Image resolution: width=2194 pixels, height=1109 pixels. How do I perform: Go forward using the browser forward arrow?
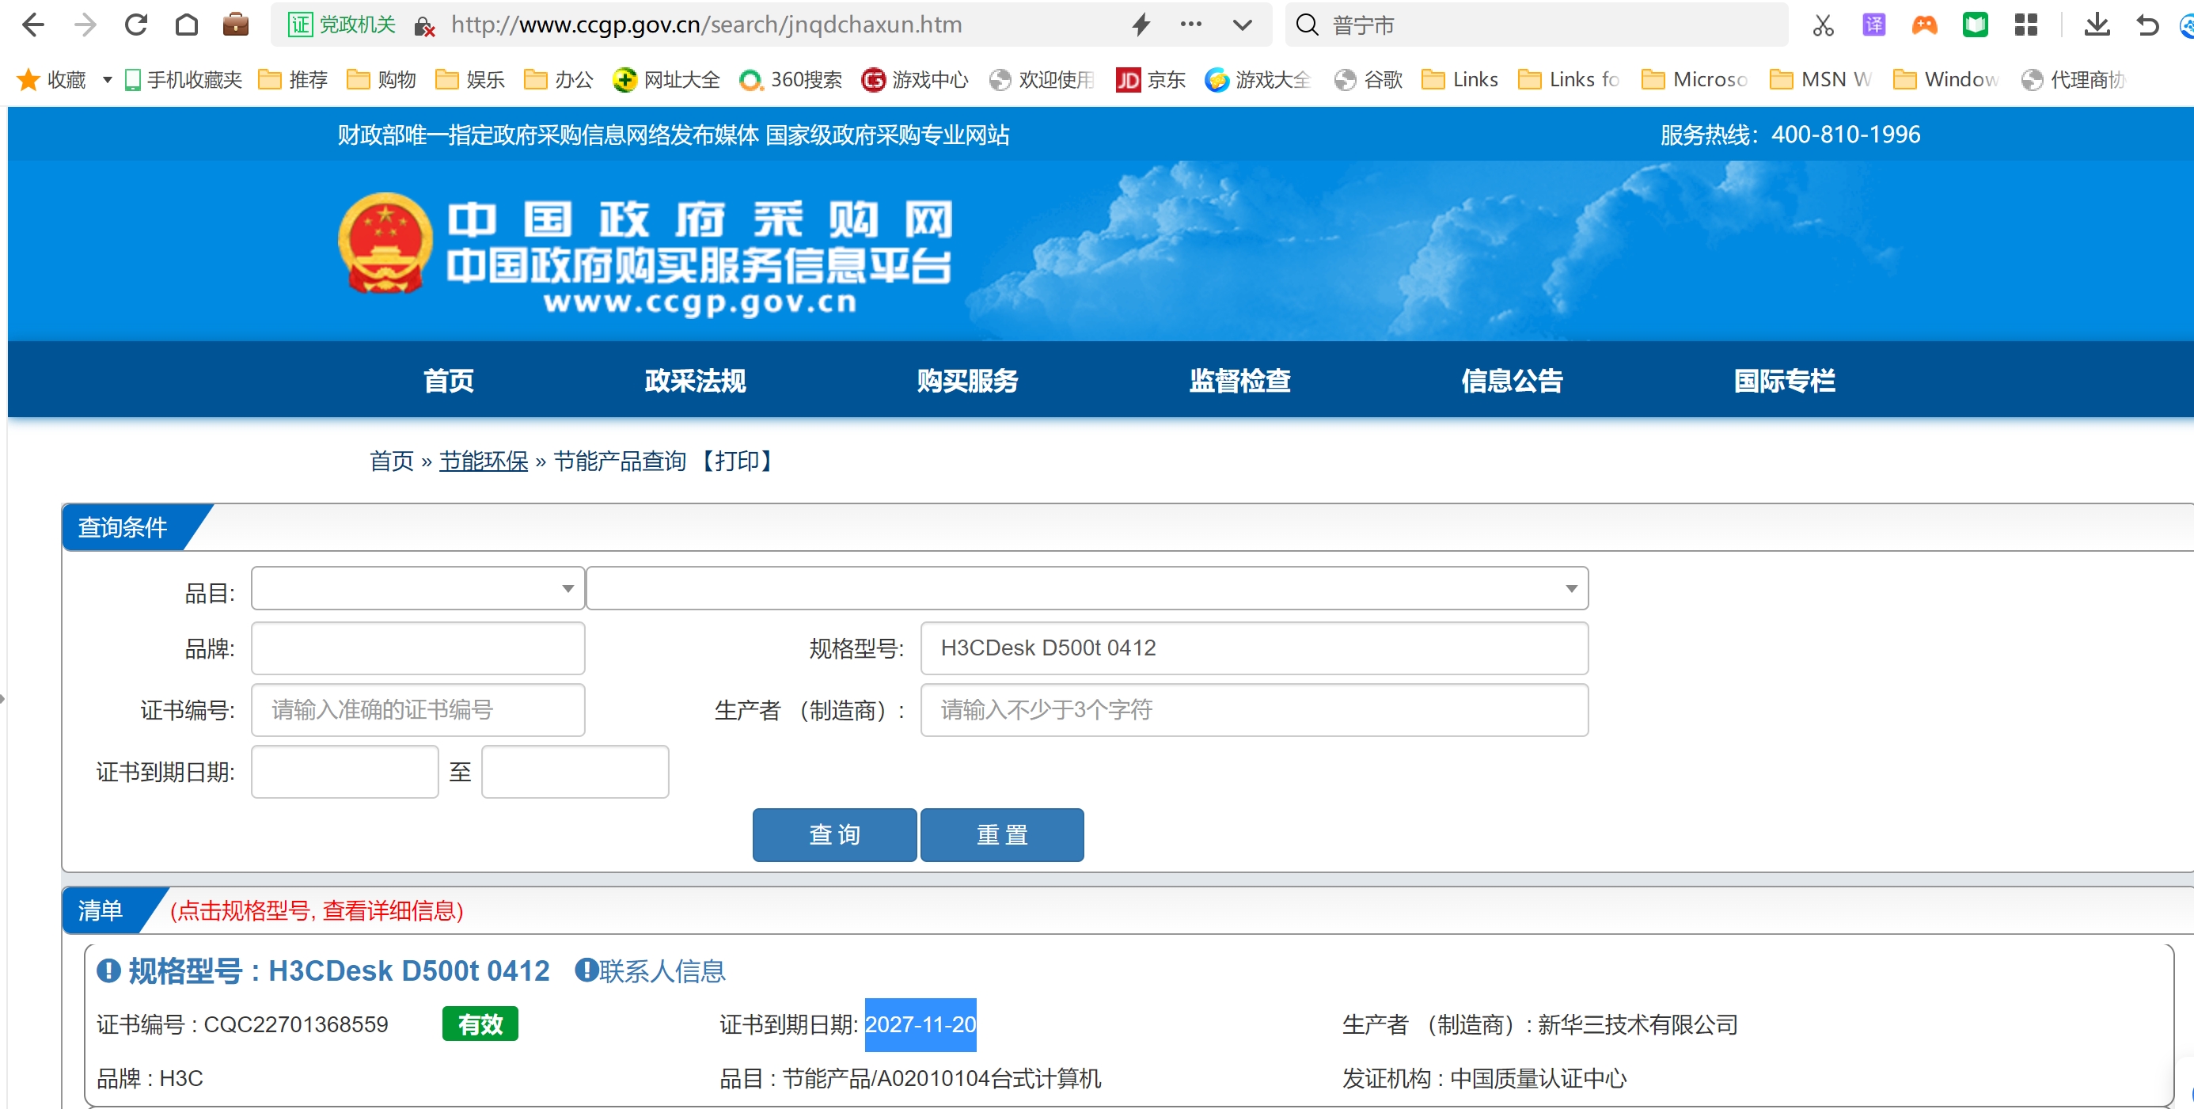(x=85, y=25)
